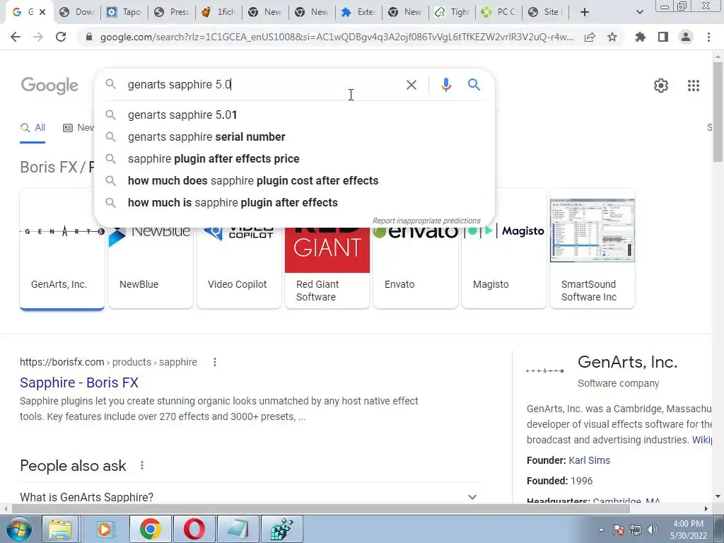
Task: Click inside the Google search input field
Action: [x=263, y=85]
